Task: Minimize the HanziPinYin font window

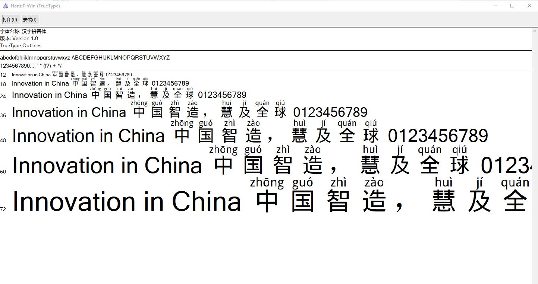Action: pyautogui.click(x=495, y=6)
